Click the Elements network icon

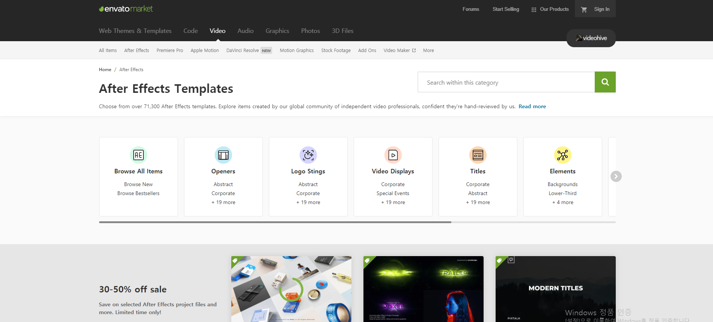[x=563, y=155]
